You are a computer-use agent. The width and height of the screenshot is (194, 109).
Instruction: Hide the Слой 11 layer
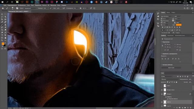point(162,102)
